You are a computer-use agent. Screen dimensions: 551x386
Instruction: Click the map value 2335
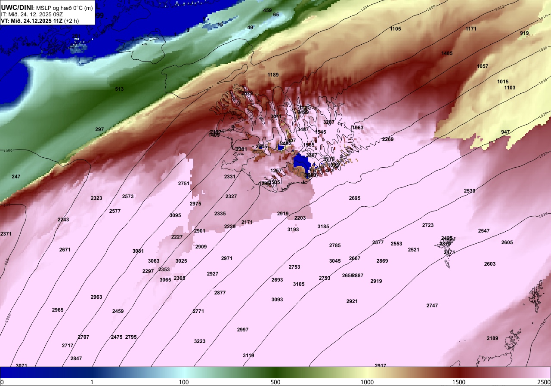click(220, 214)
